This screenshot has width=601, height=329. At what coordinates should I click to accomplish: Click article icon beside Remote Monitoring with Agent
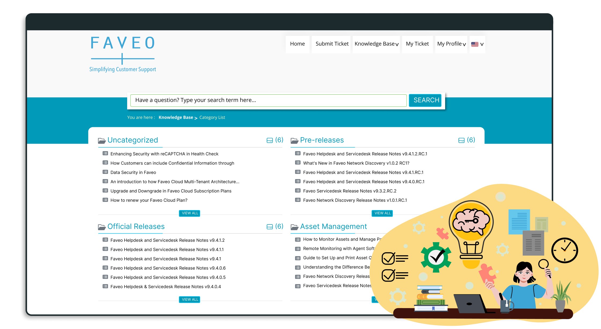pyautogui.click(x=298, y=249)
